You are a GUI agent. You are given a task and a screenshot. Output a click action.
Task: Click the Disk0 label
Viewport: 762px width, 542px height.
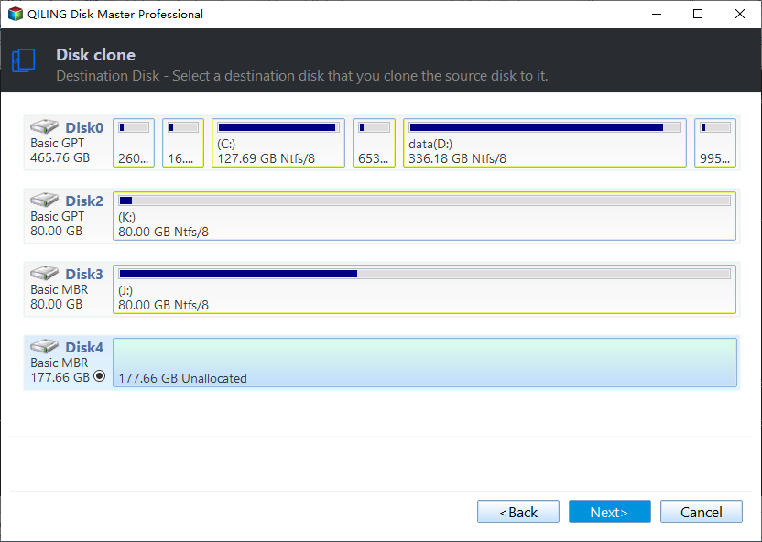84,128
